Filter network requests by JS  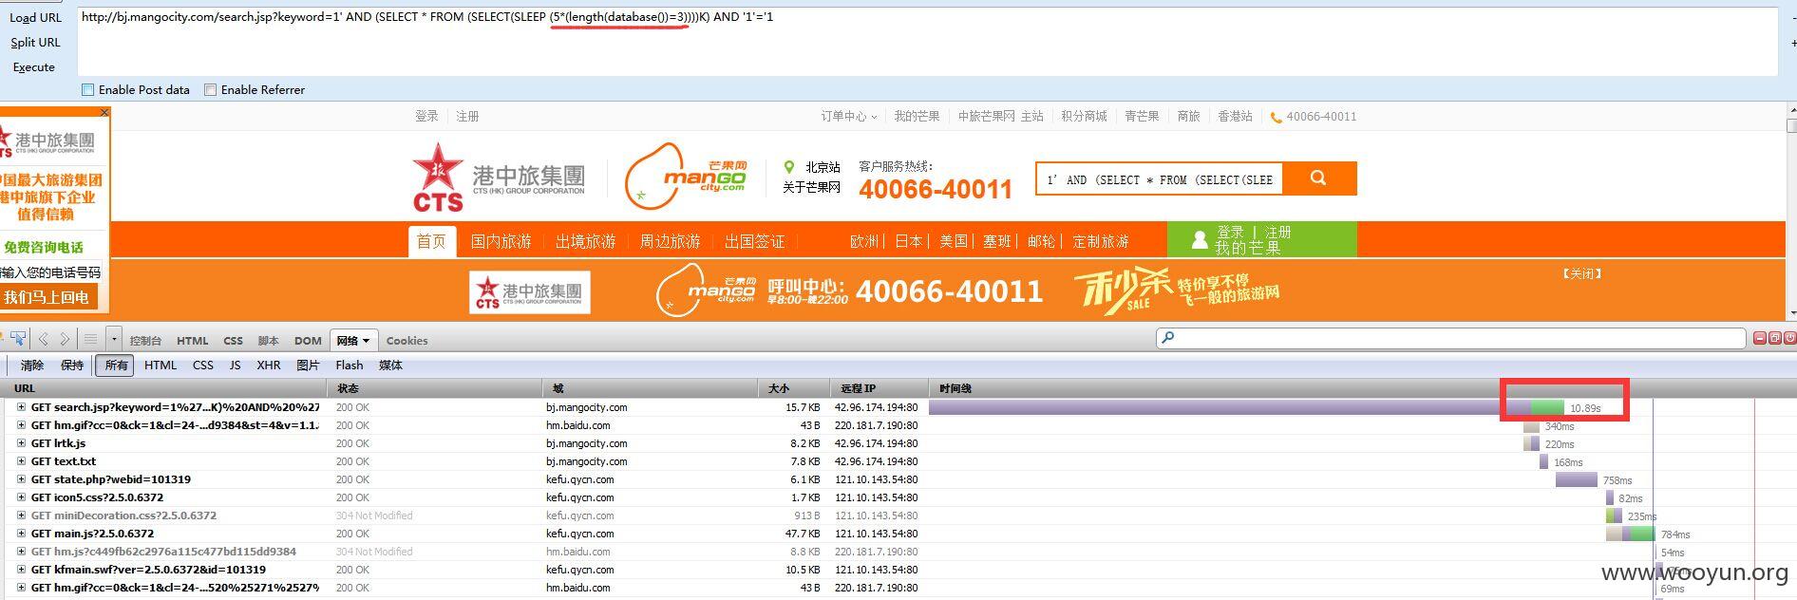[x=235, y=366]
